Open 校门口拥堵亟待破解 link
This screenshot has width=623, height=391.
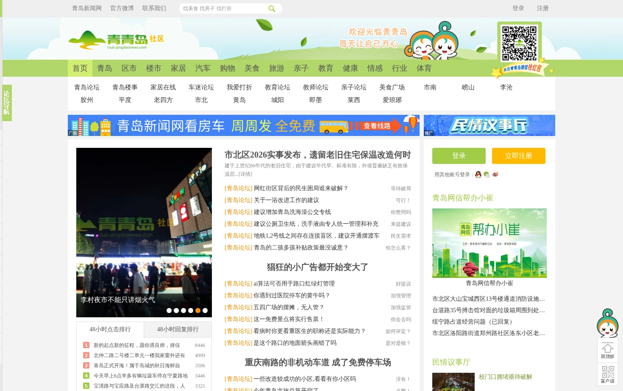tap(506, 377)
